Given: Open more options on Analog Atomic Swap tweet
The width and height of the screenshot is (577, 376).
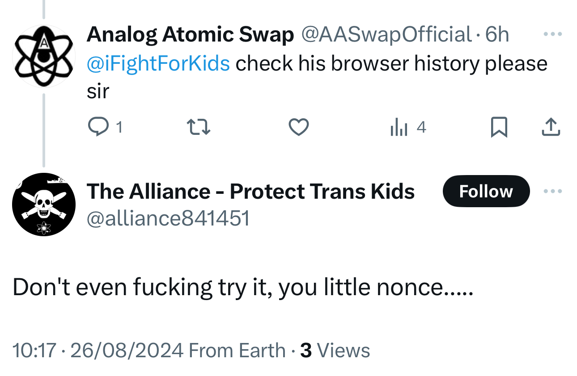Looking at the screenshot, I should tap(552, 34).
